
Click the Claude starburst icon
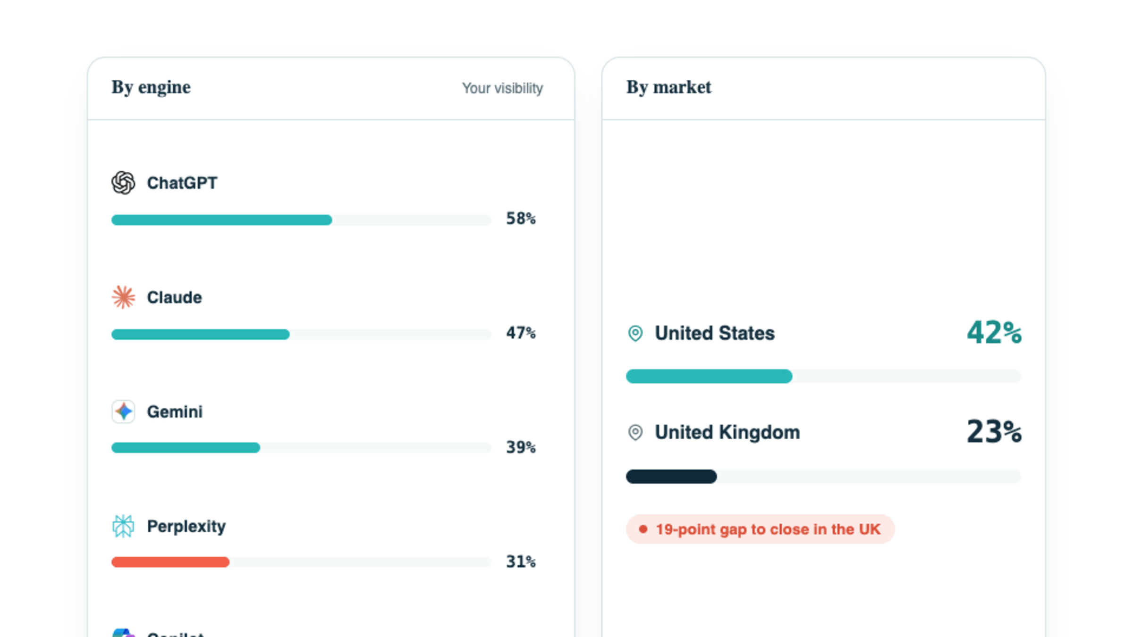click(x=123, y=297)
